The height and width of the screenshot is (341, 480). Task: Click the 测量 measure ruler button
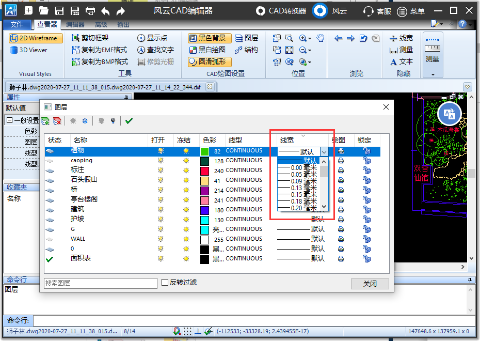(x=432, y=53)
